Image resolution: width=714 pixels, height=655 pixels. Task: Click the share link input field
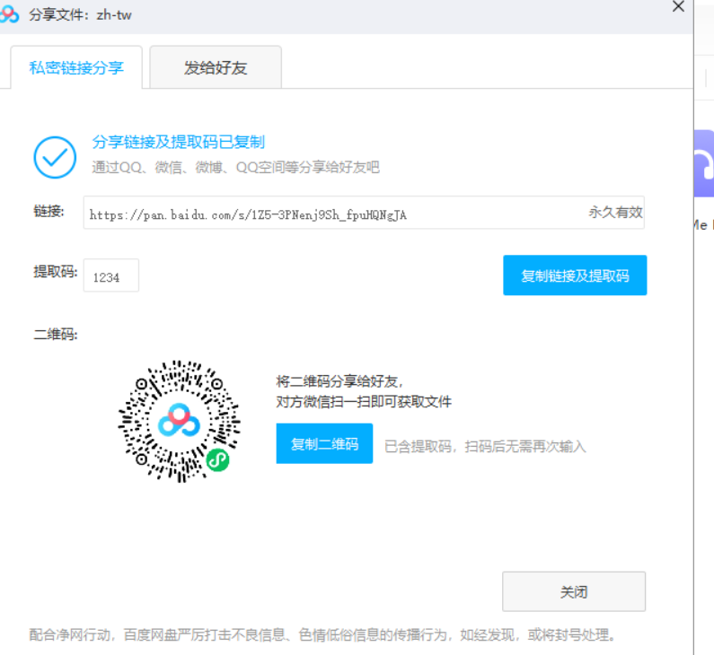click(364, 213)
